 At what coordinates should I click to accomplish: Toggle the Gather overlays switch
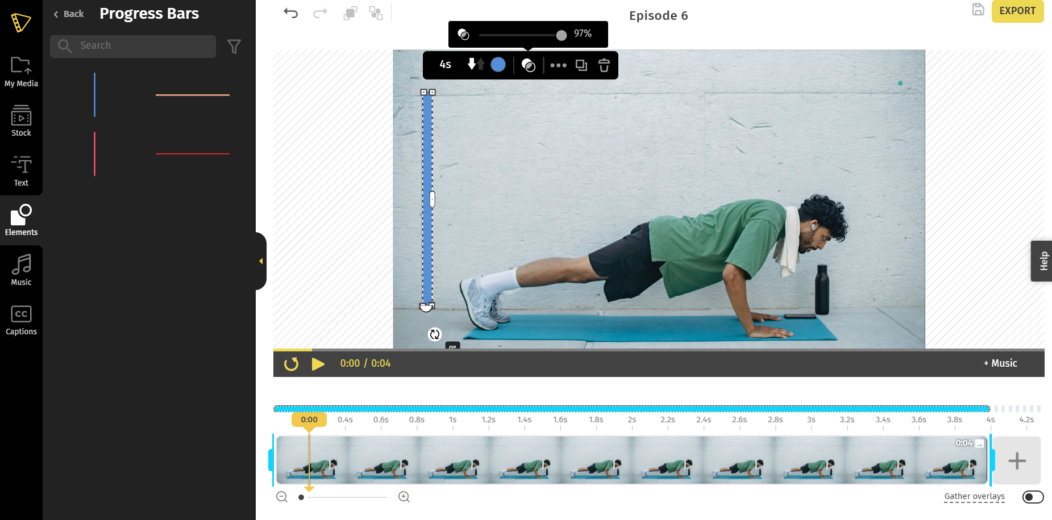point(1033,497)
